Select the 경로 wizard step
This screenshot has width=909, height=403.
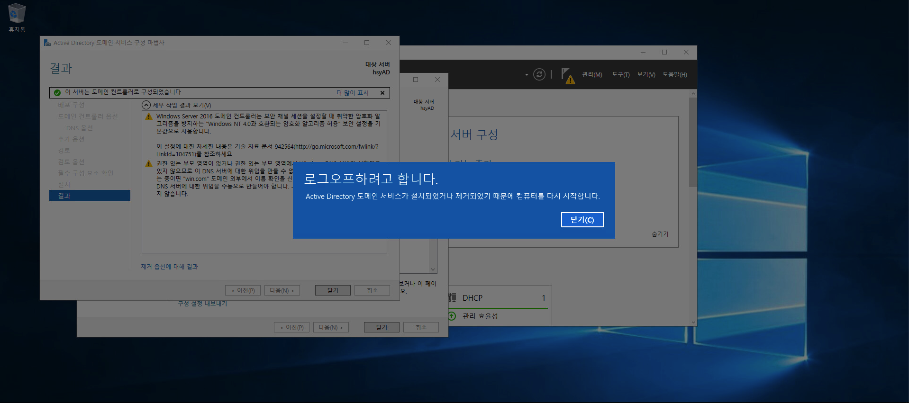64,151
